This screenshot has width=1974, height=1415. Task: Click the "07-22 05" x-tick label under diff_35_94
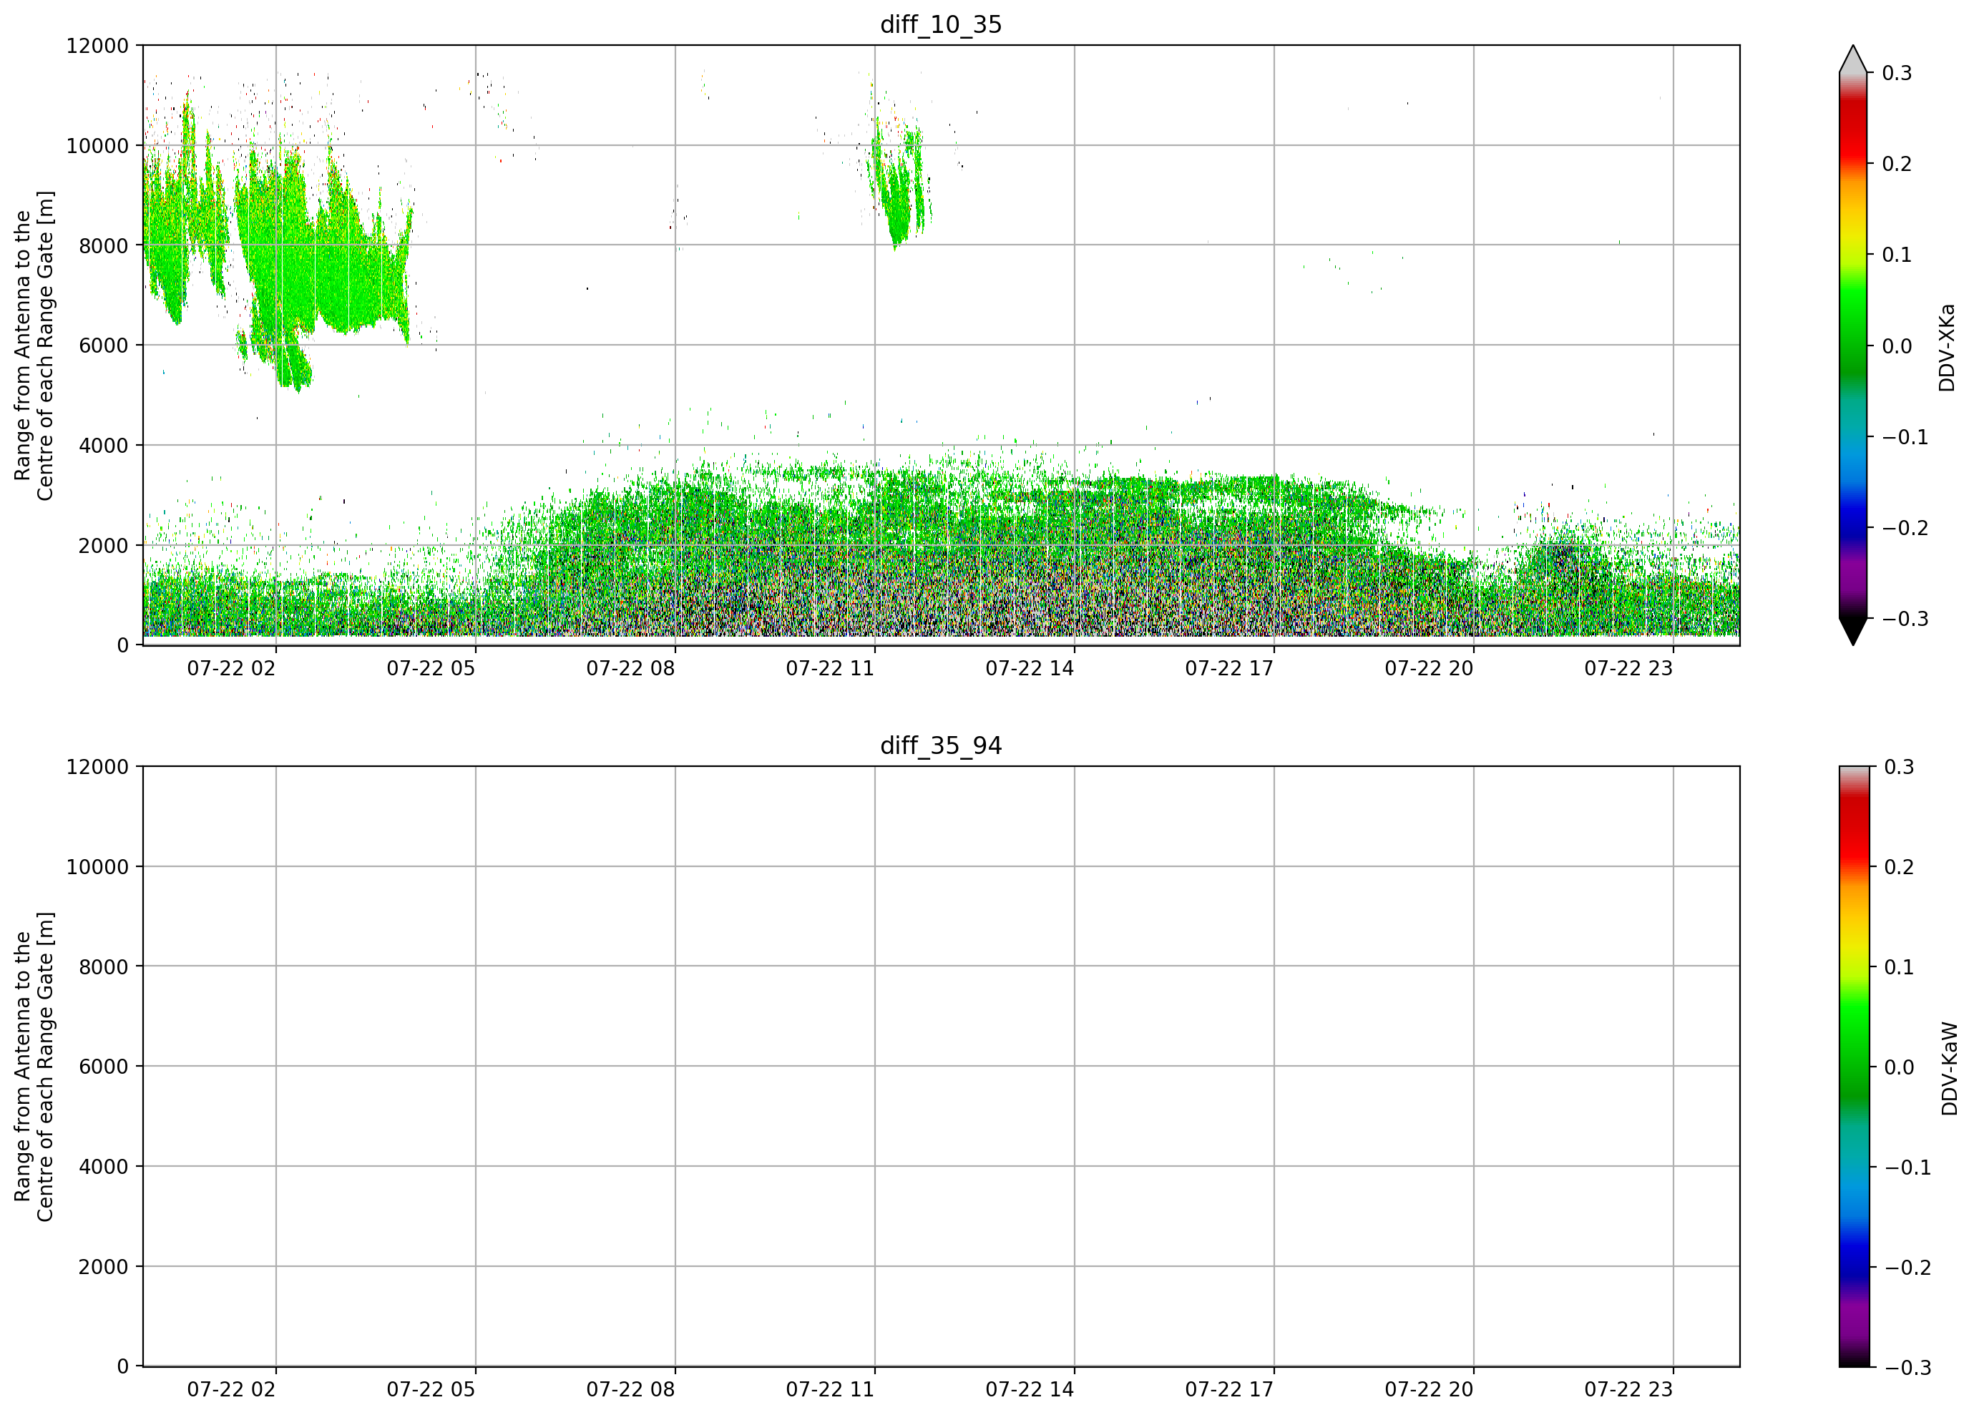(431, 1390)
